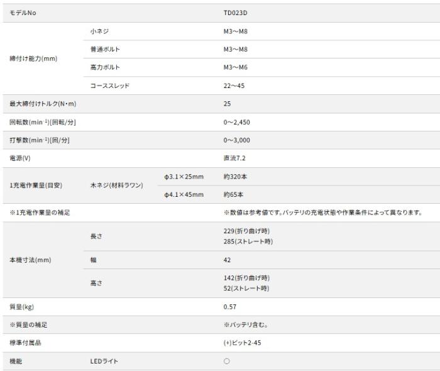This screenshot has width=440, height=371.
Task: Select the 0～3,000 value
Action: tap(236, 140)
